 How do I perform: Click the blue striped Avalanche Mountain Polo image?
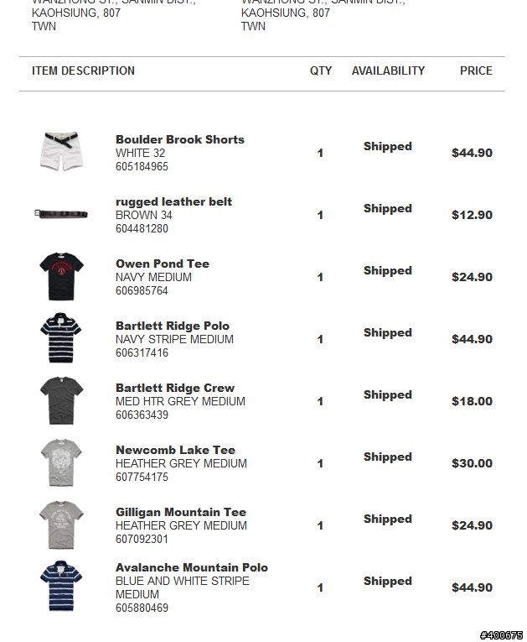61,586
